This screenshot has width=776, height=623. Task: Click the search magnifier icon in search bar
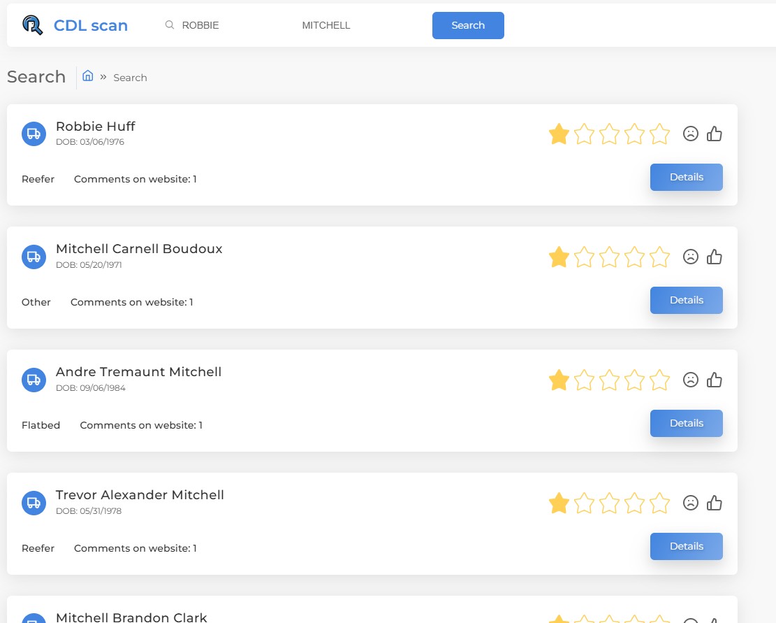tap(169, 25)
